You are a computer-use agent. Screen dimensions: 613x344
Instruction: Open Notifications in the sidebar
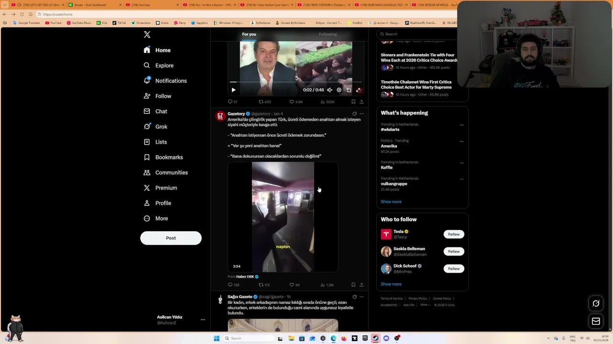pos(165,81)
